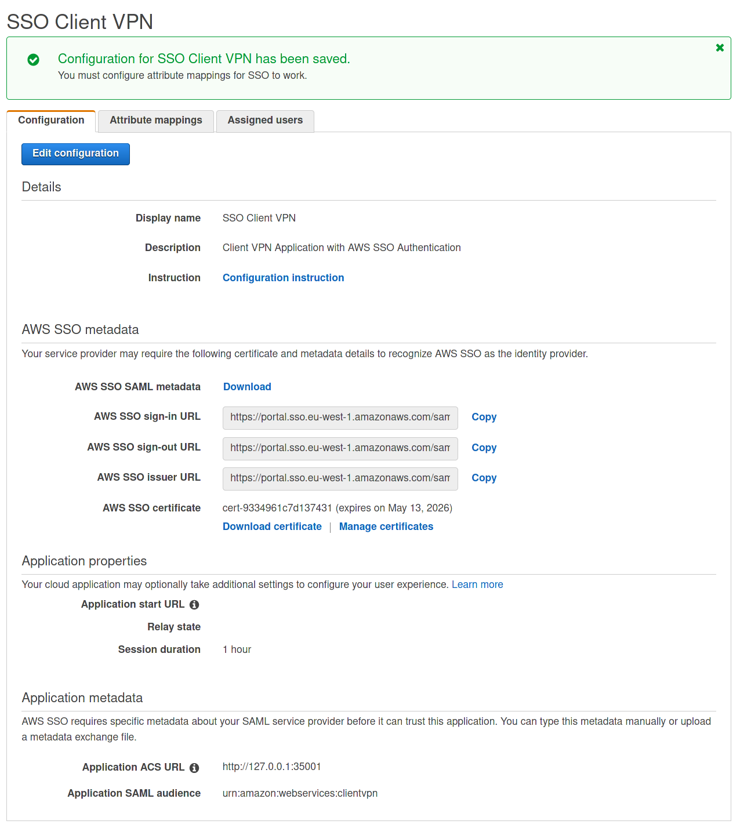Image resolution: width=751 pixels, height=835 pixels.
Task: Click the Download certificate link
Action: pyautogui.click(x=272, y=527)
